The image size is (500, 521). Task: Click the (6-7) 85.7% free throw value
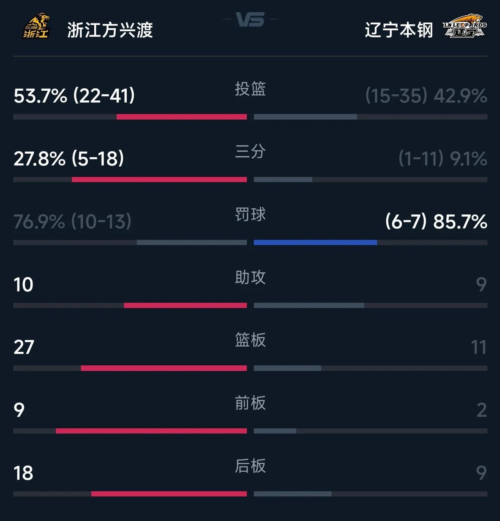pyautogui.click(x=436, y=222)
